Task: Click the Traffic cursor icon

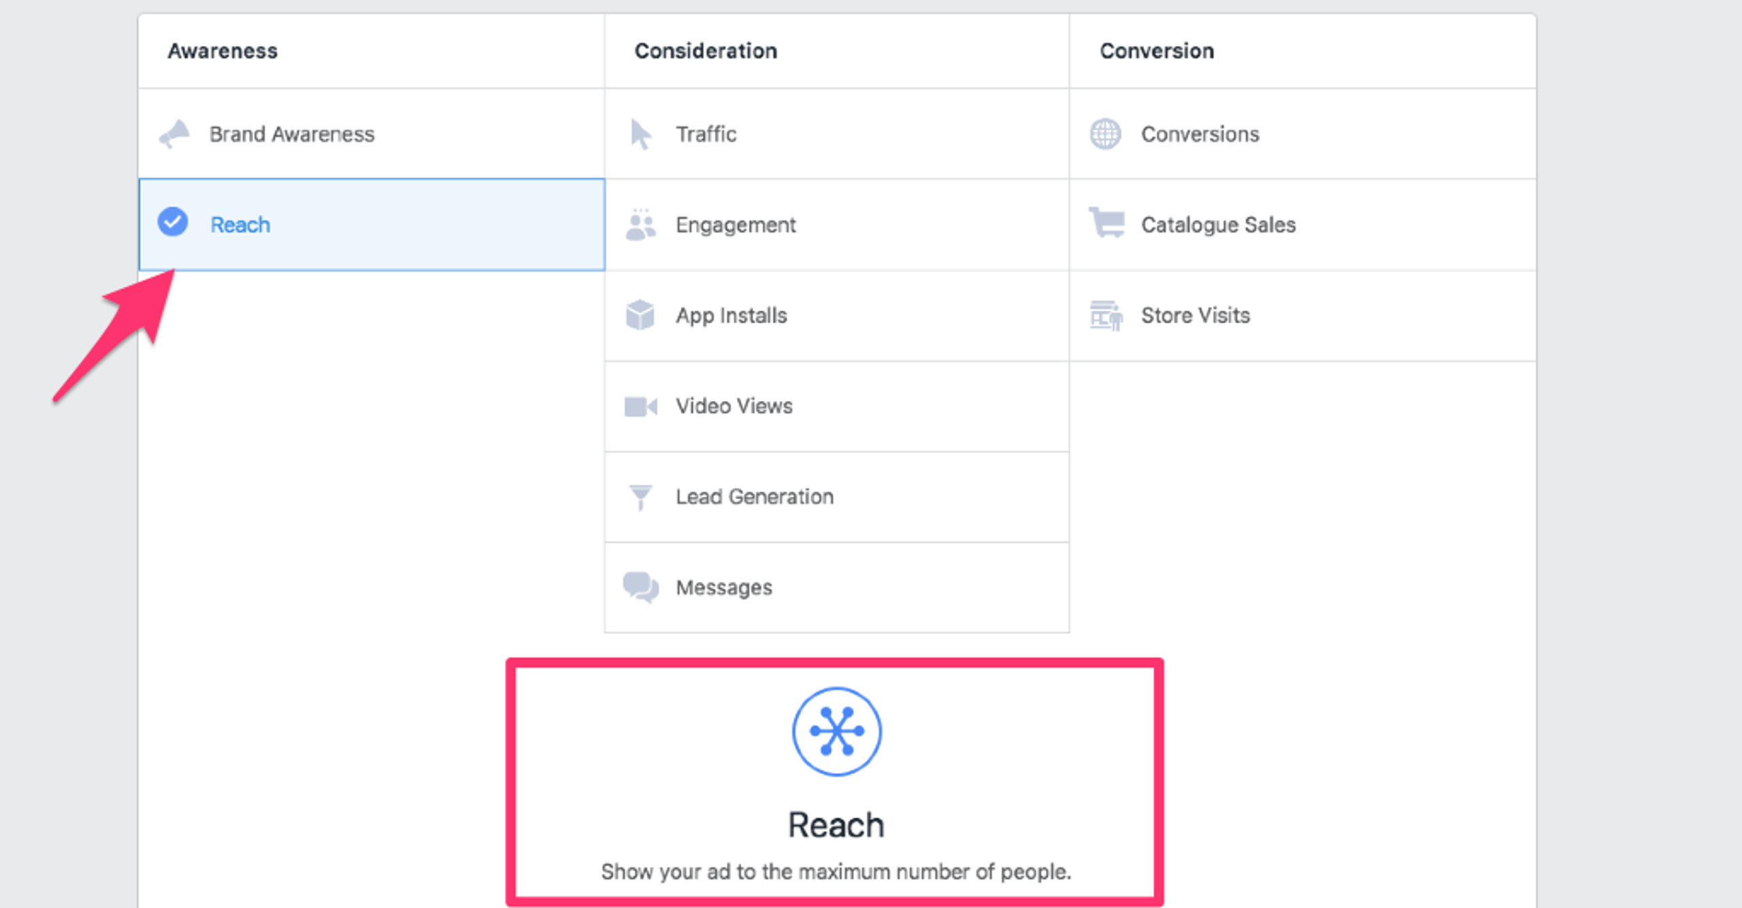Action: pyautogui.click(x=640, y=134)
